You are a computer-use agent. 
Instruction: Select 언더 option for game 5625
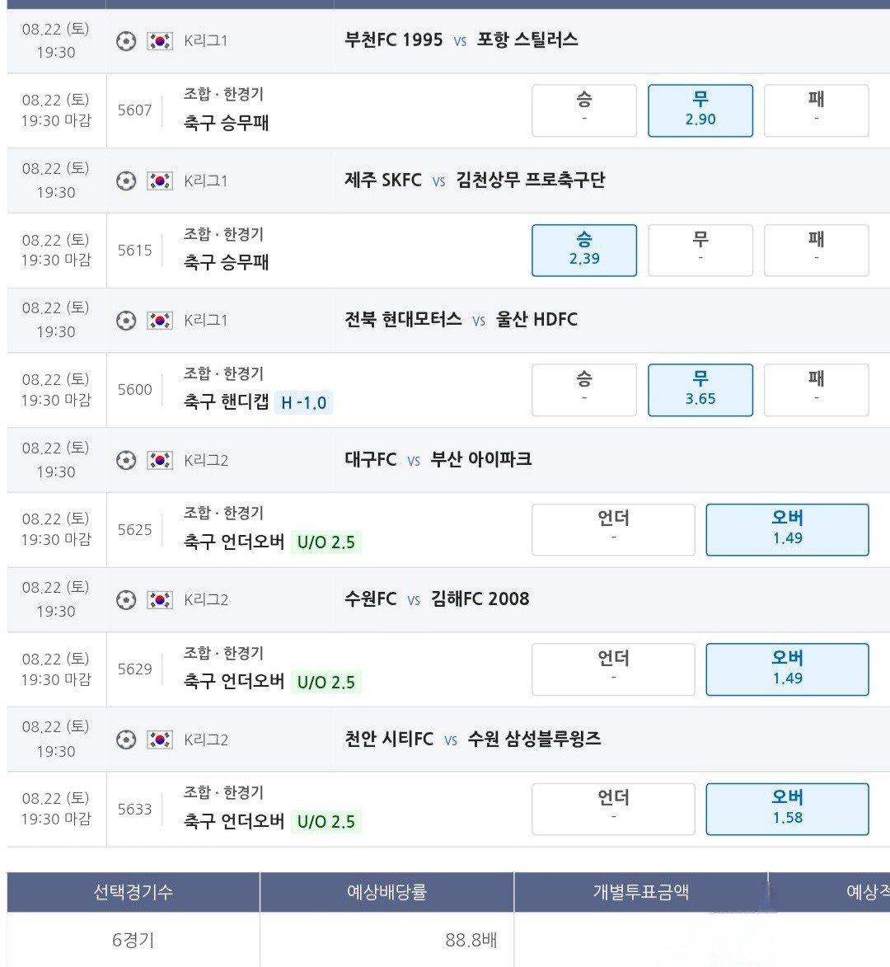coord(613,530)
